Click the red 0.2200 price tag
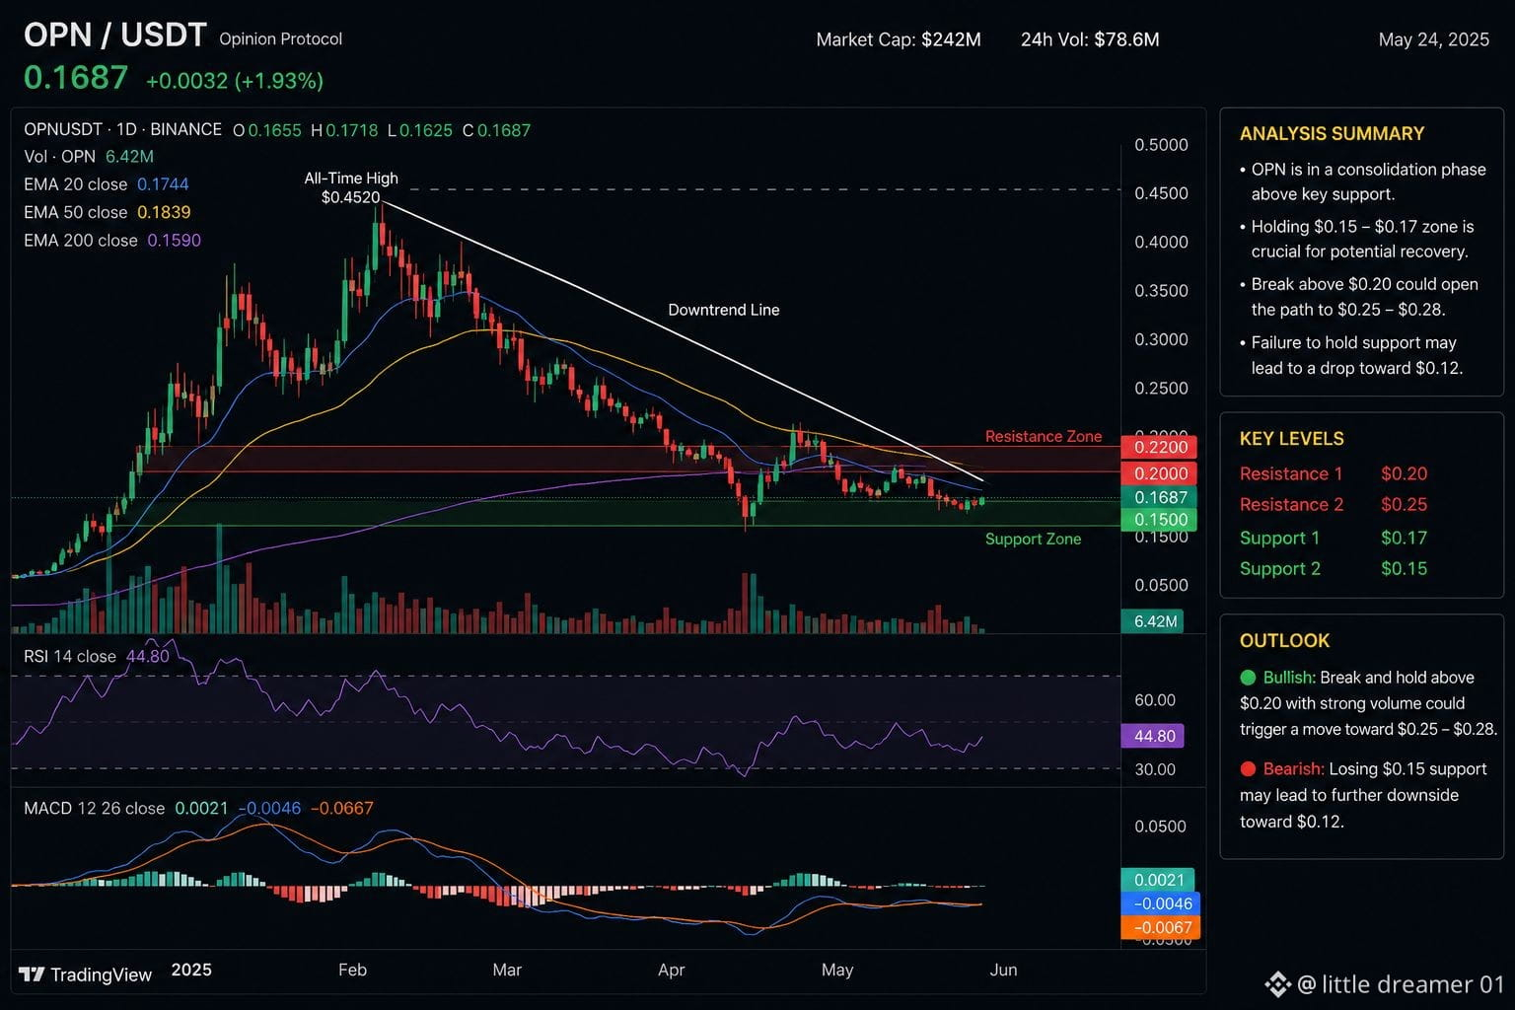Viewport: 1515px width, 1010px height. (1160, 448)
